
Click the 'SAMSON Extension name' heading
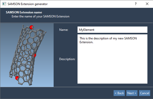24,12
